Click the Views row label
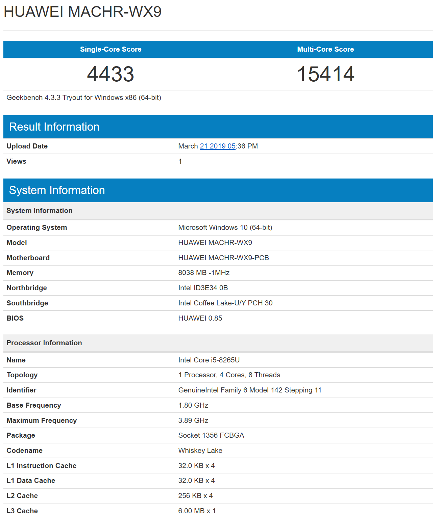This screenshot has width=438, height=518. point(16,161)
